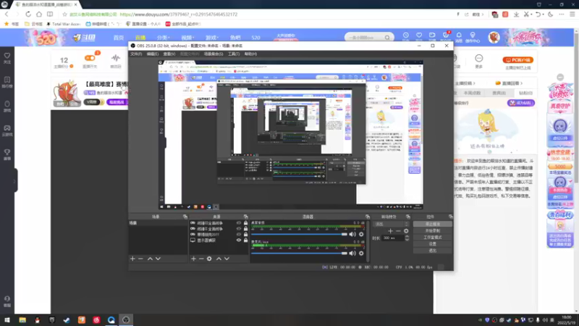Toggle the Douyu live broadcast switch
The height and width of the screenshot is (326, 579).
point(90,58)
